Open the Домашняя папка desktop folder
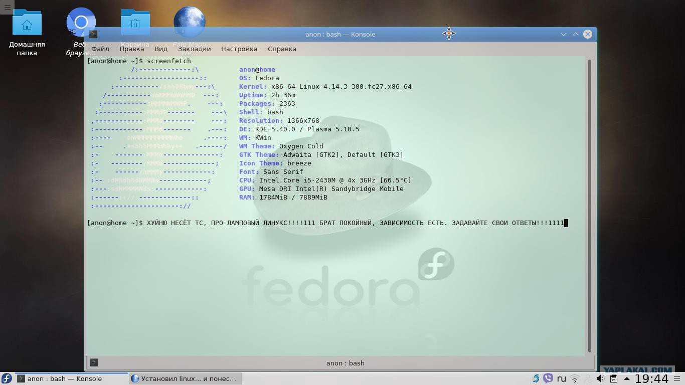Screen dimensions: 685x385 coord(27,32)
